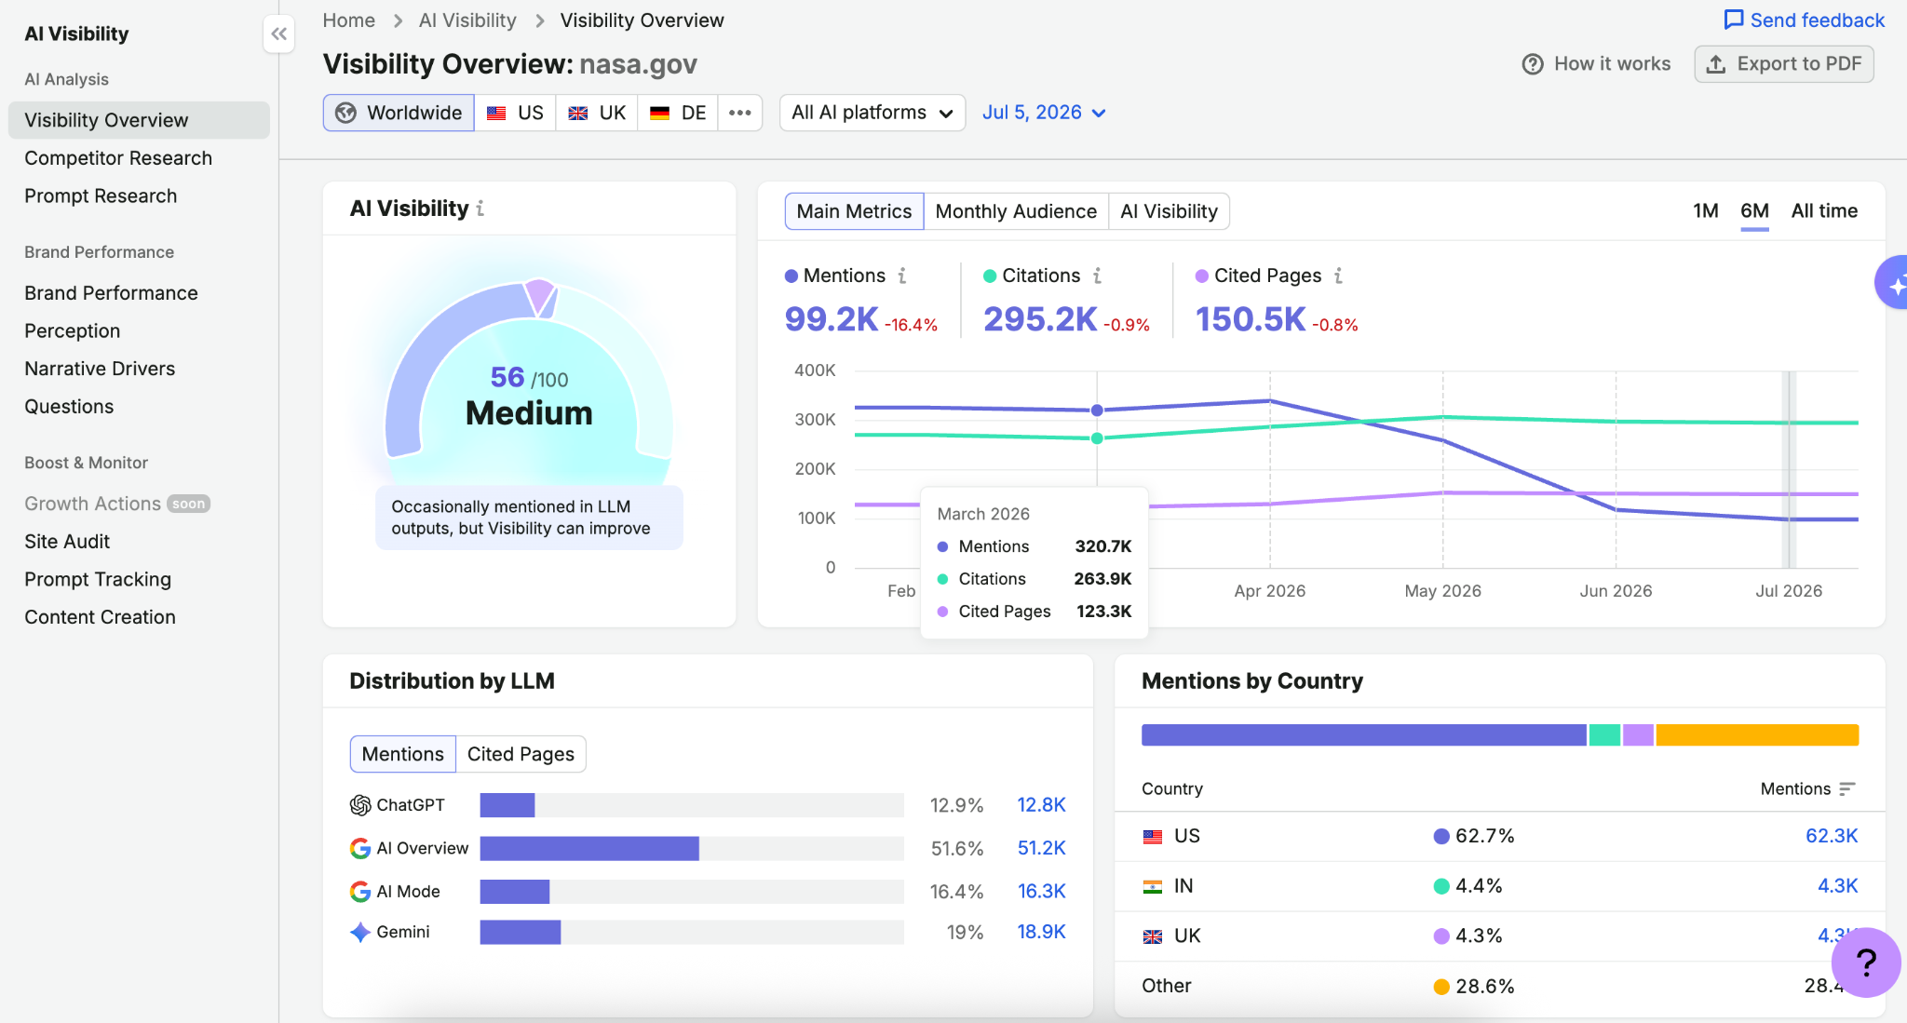Select the UK region filter
Viewport: 1907px width, 1023px height.
tap(597, 113)
